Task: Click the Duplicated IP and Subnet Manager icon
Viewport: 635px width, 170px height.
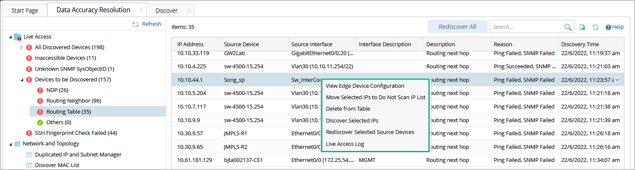Action: tap(29, 155)
